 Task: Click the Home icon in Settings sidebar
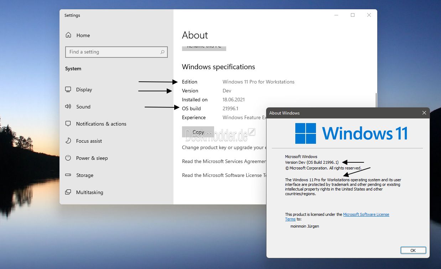[68, 35]
